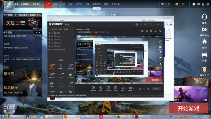Viewport: 211px width, 119px height.
Task: Click the 上车一起玩 car tool icon
Action: pos(70,75)
